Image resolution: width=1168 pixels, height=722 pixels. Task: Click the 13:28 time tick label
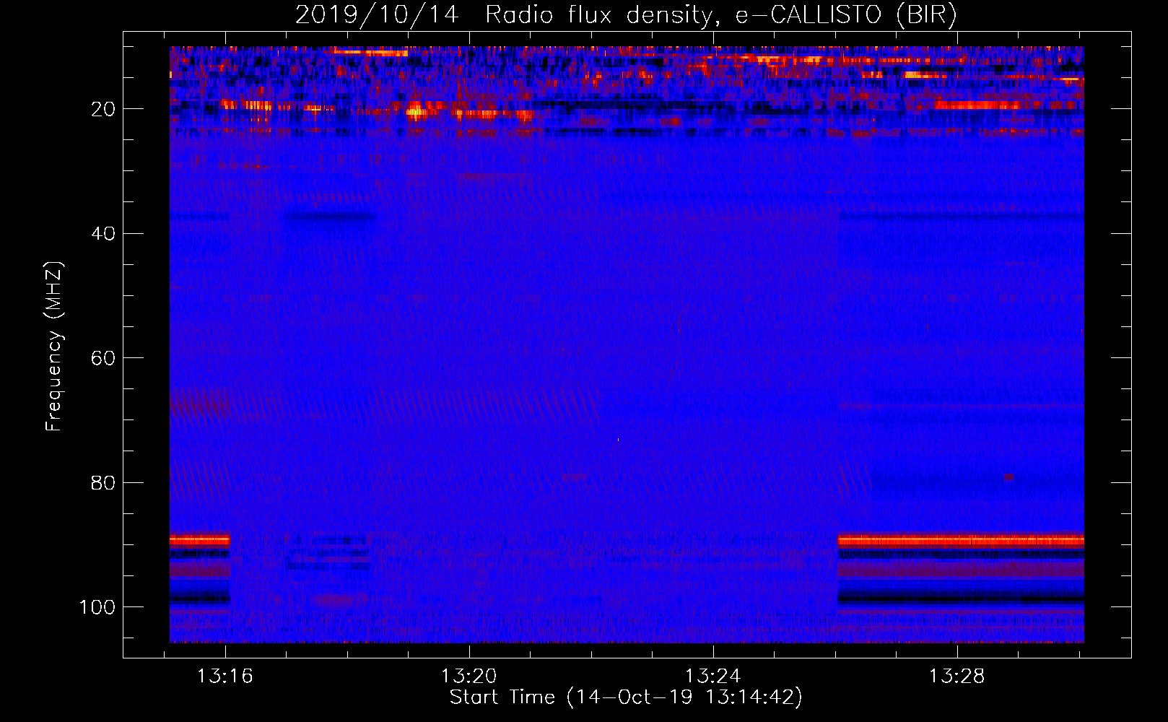[957, 677]
